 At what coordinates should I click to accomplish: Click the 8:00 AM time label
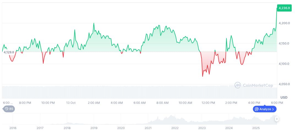[x=162, y=103]
